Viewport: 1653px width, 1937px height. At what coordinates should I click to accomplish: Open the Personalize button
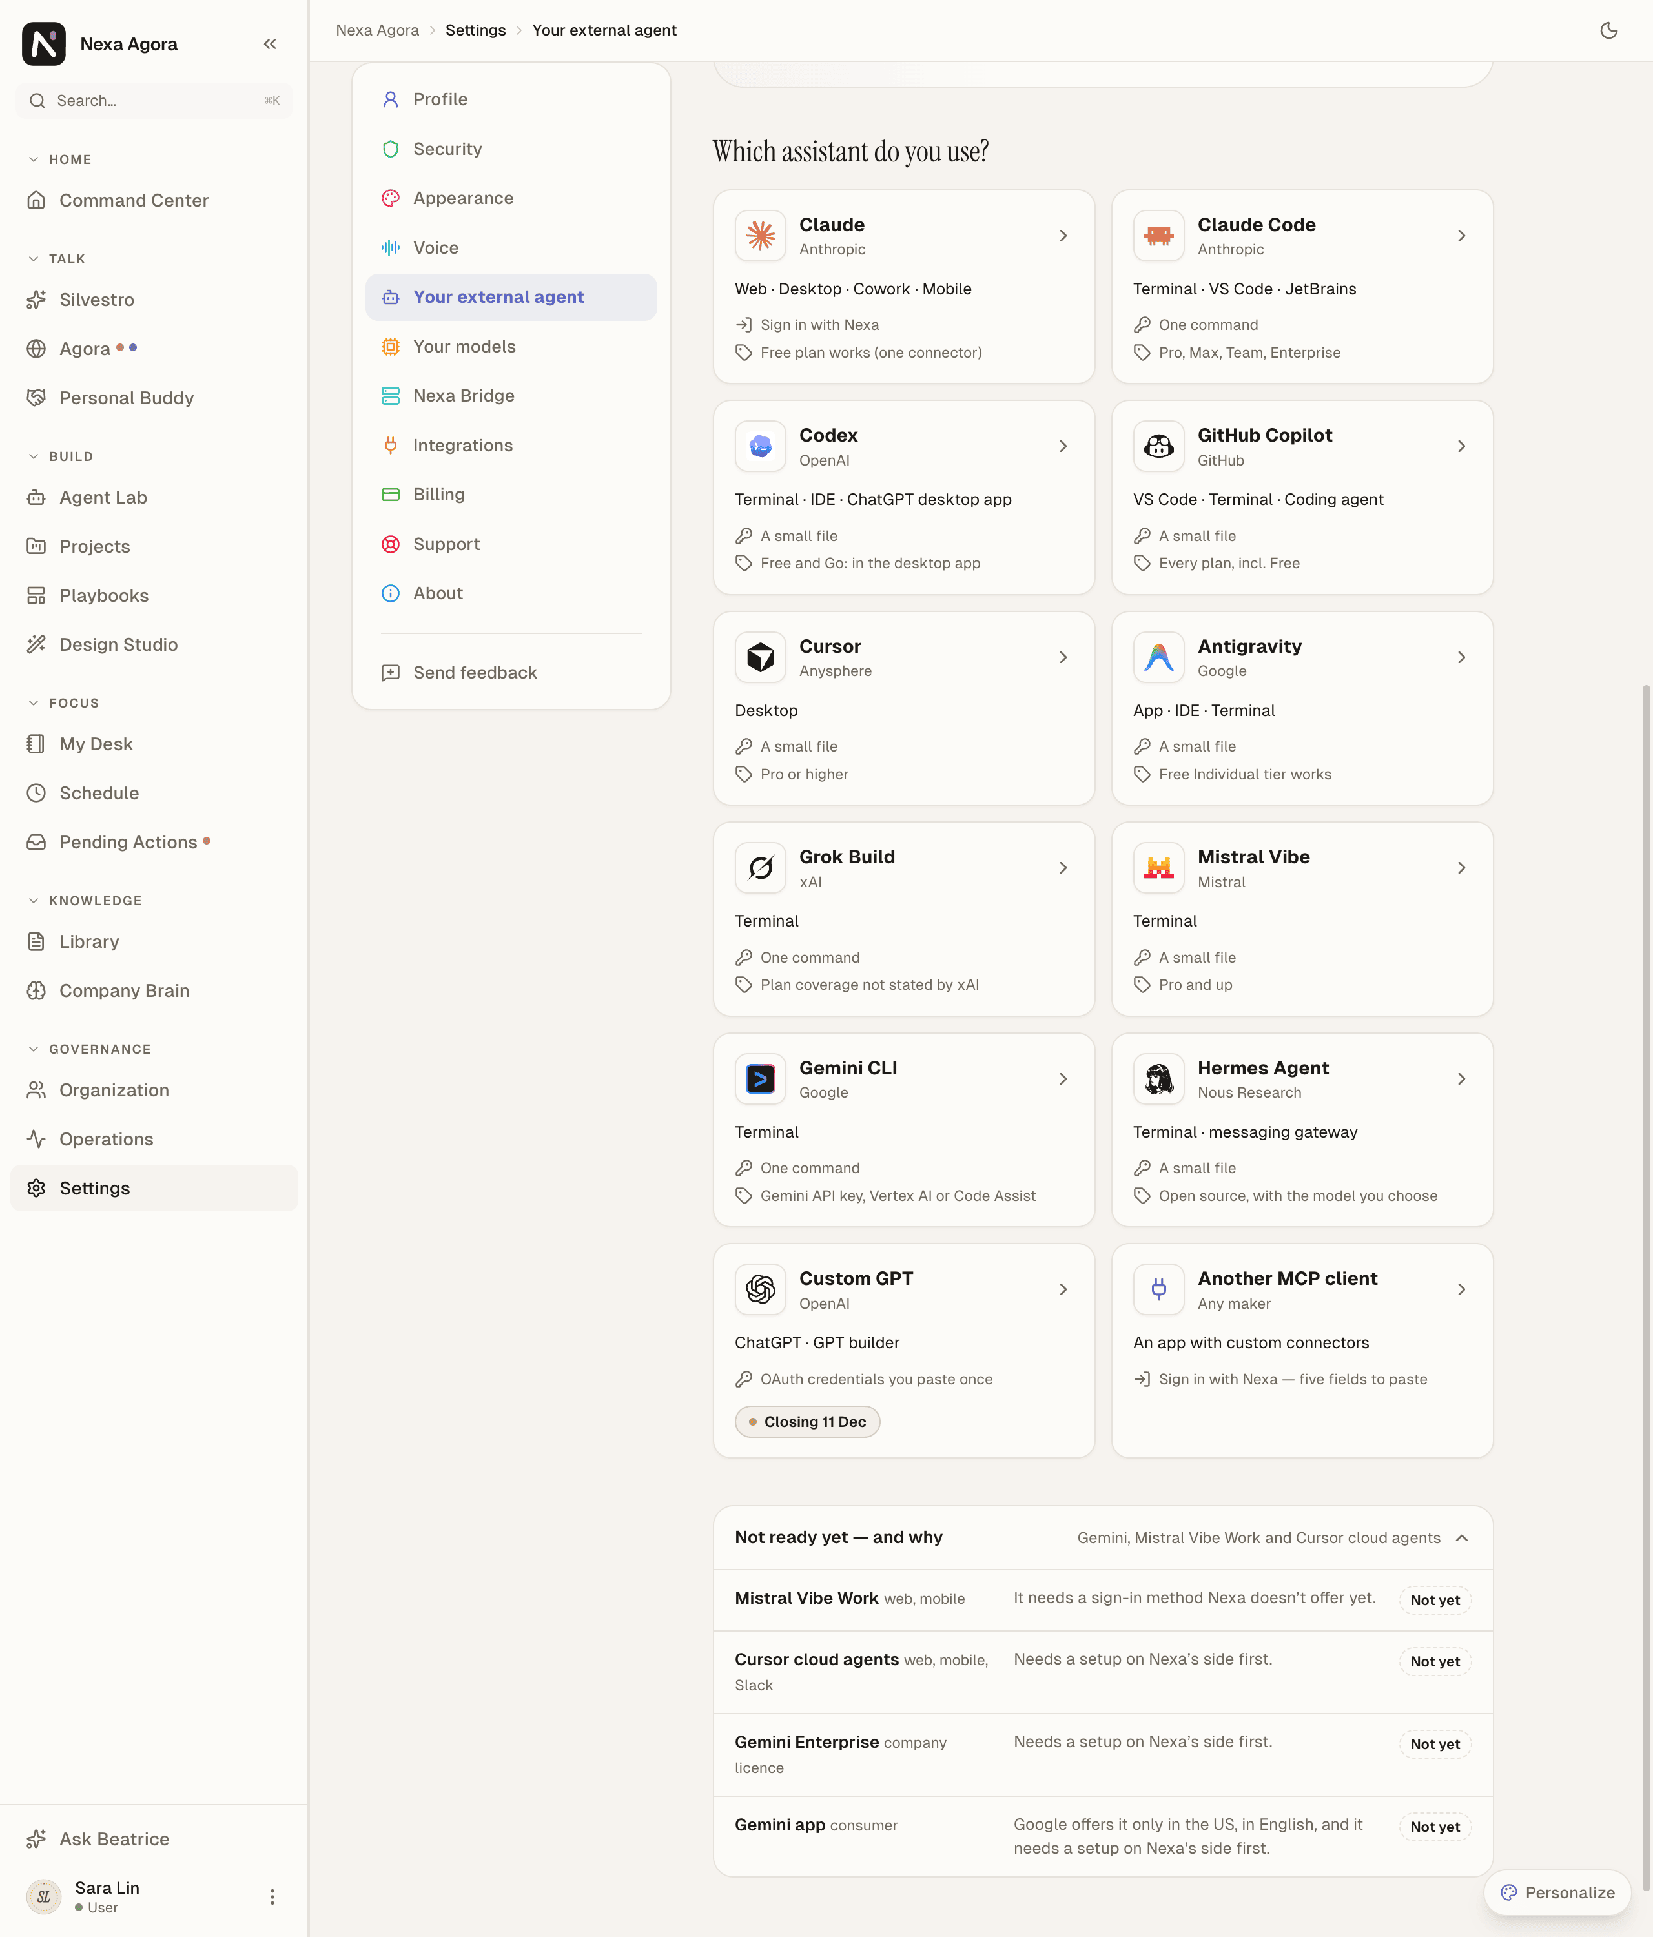click(x=1557, y=1892)
